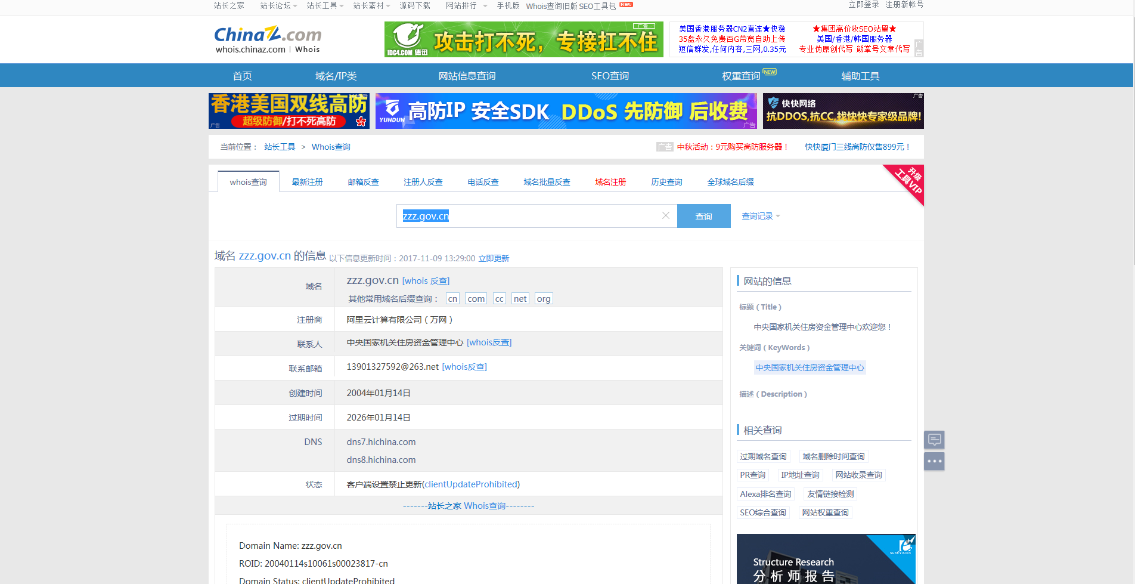
Task: Open 源码下载 top bar link
Action: (415, 5)
